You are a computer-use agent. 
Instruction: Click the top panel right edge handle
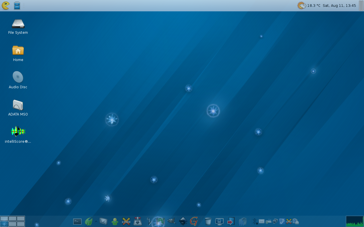[361, 6]
